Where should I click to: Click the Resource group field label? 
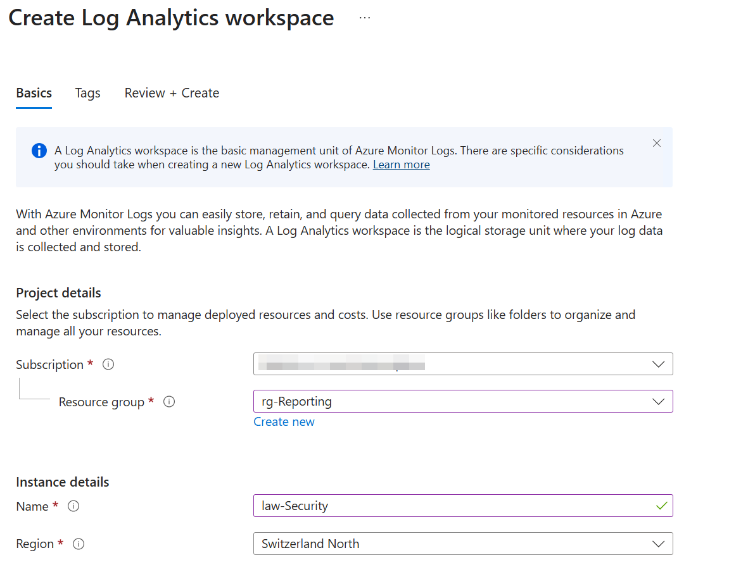101,402
